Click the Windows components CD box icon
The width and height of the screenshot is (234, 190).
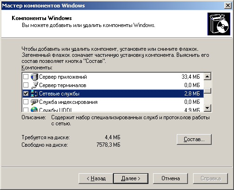219,24
